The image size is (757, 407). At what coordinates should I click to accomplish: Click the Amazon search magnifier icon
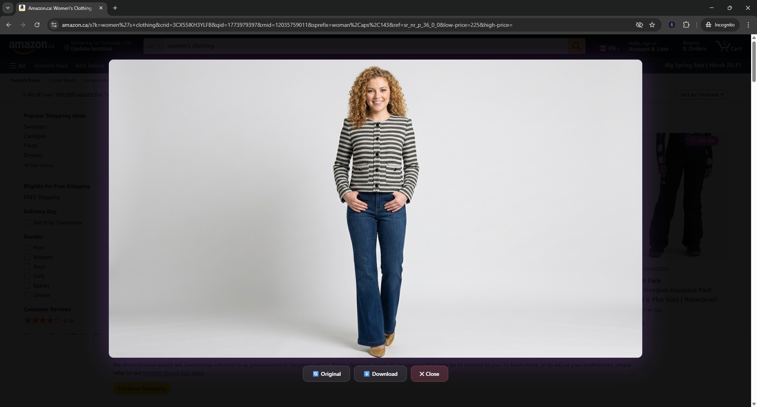point(576,46)
